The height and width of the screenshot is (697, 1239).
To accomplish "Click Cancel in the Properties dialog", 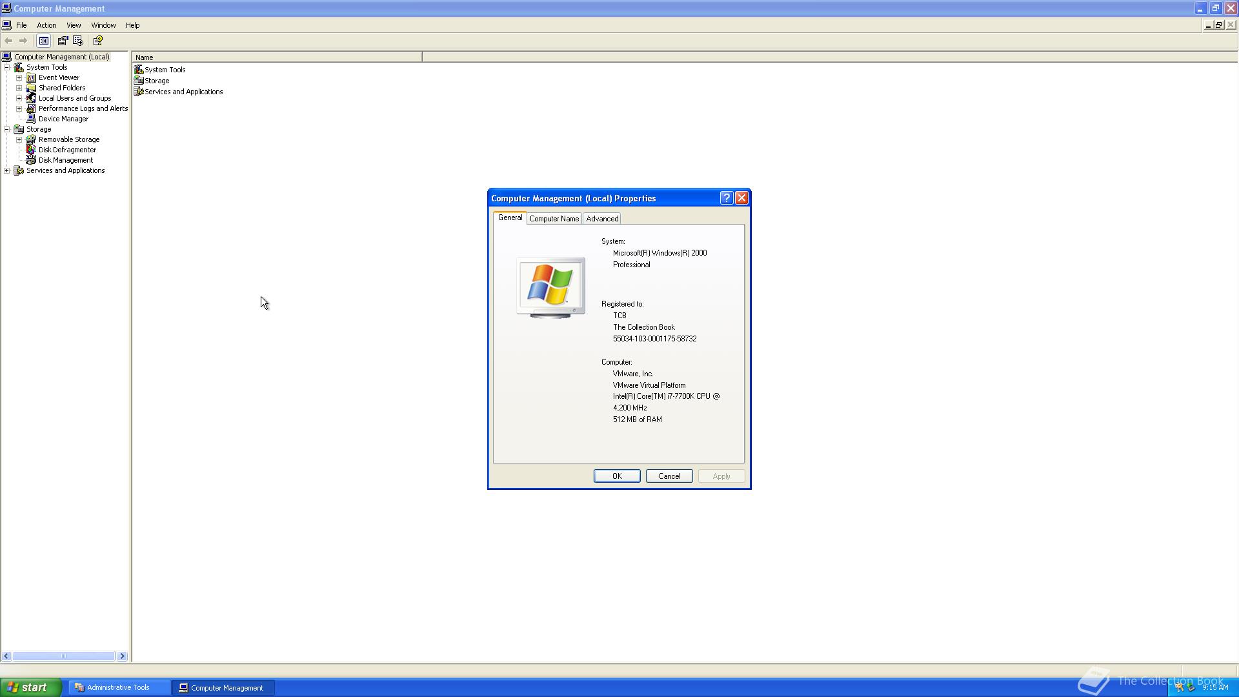I will pyautogui.click(x=669, y=476).
